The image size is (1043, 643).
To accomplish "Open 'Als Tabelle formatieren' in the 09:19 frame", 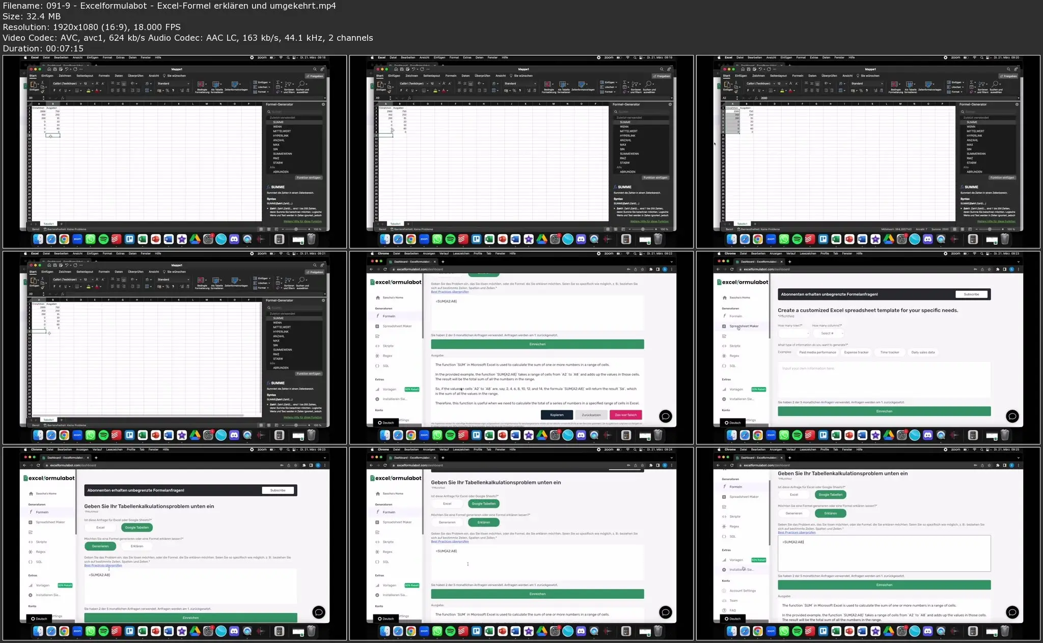I will tap(563, 87).
